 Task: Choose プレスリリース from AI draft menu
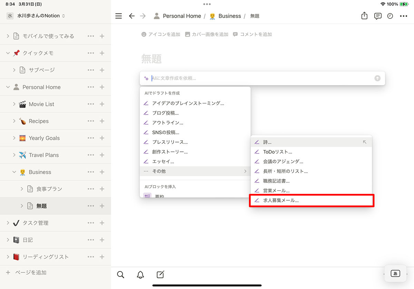(x=195, y=142)
